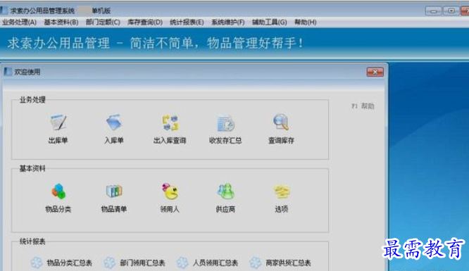Click the 人员领用汇总表 report icon
The image size is (469, 271).
pyautogui.click(x=182, y=263)
